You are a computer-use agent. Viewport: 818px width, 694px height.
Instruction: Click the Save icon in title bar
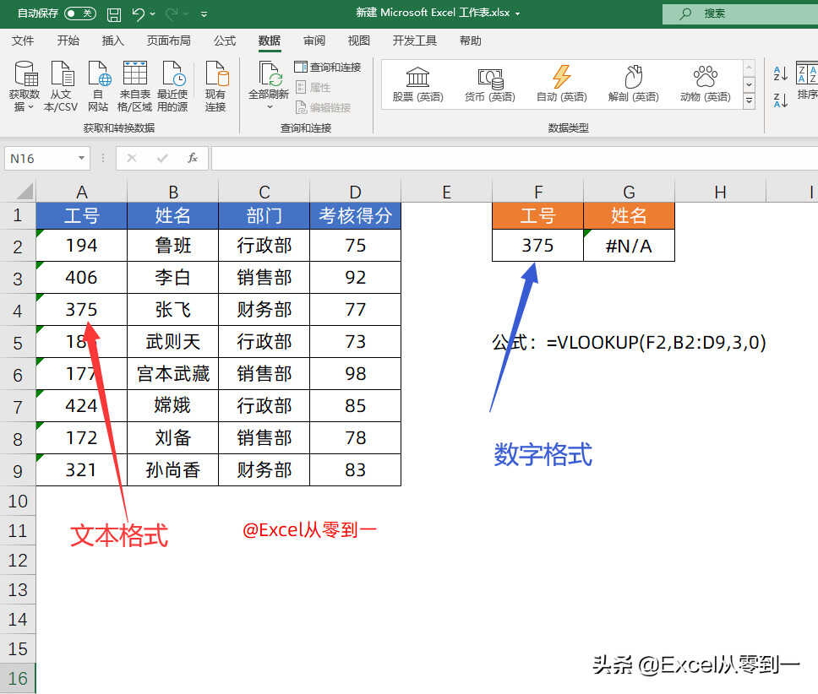pos(114,14)
